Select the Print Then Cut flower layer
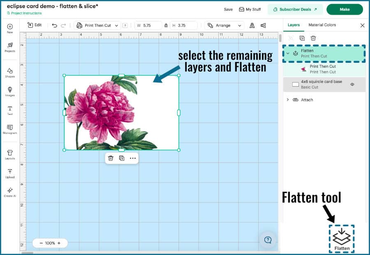This screenshot has width=370, height=255. (x=324, y=69)
